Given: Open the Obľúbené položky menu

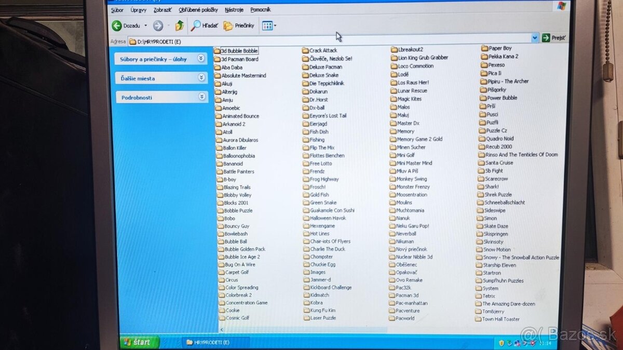Looking at the screenshot, I should tap(198, 10).
